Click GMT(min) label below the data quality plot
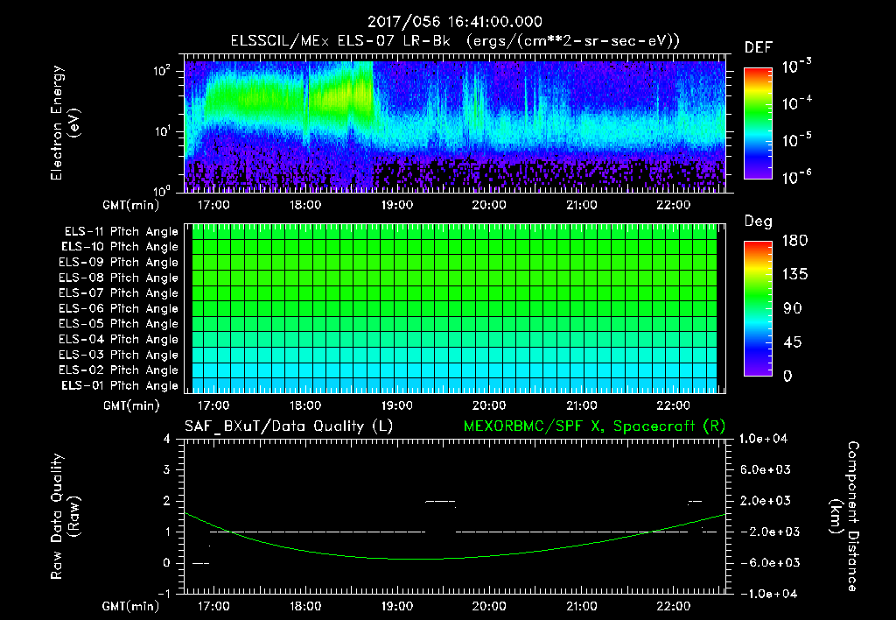 click(131, 607)
